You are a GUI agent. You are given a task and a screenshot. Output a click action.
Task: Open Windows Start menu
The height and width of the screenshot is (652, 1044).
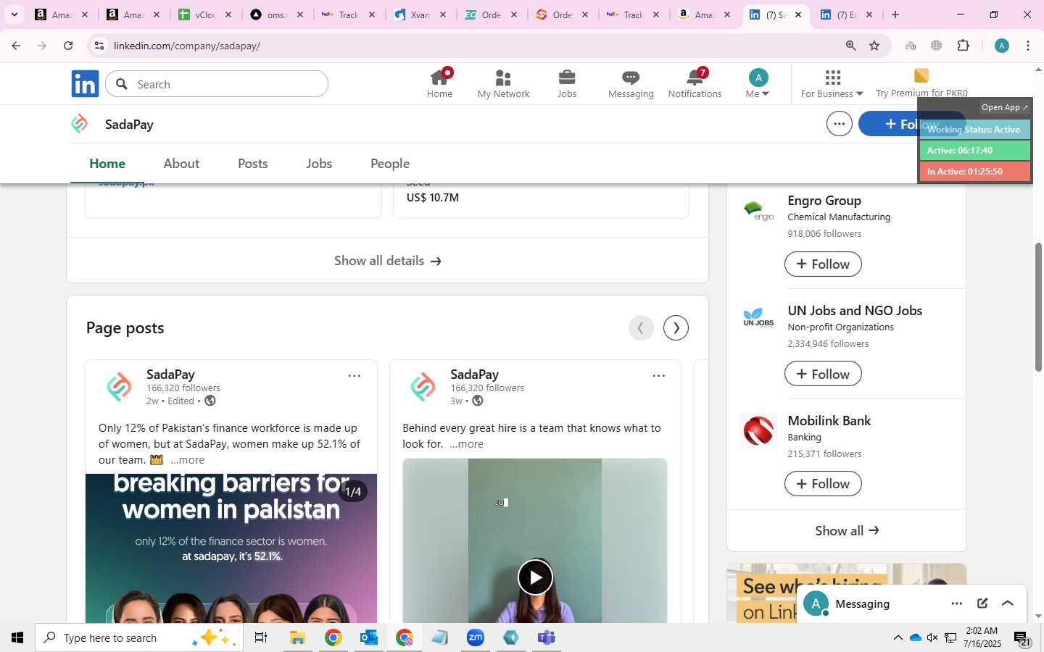(x=17, y=638)
